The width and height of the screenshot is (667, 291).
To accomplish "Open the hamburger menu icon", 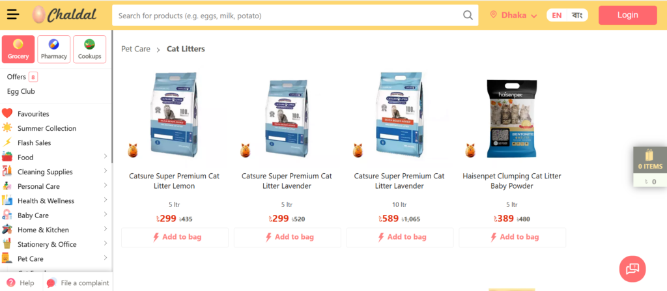I will coord(13,16).
